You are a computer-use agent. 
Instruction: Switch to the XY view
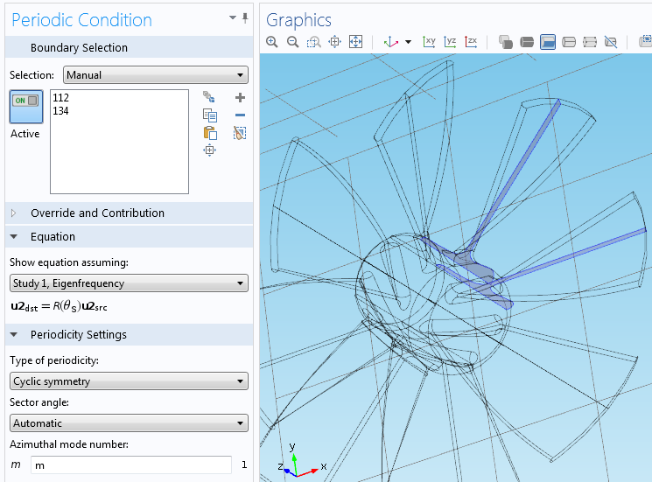(x=429, y=42)
